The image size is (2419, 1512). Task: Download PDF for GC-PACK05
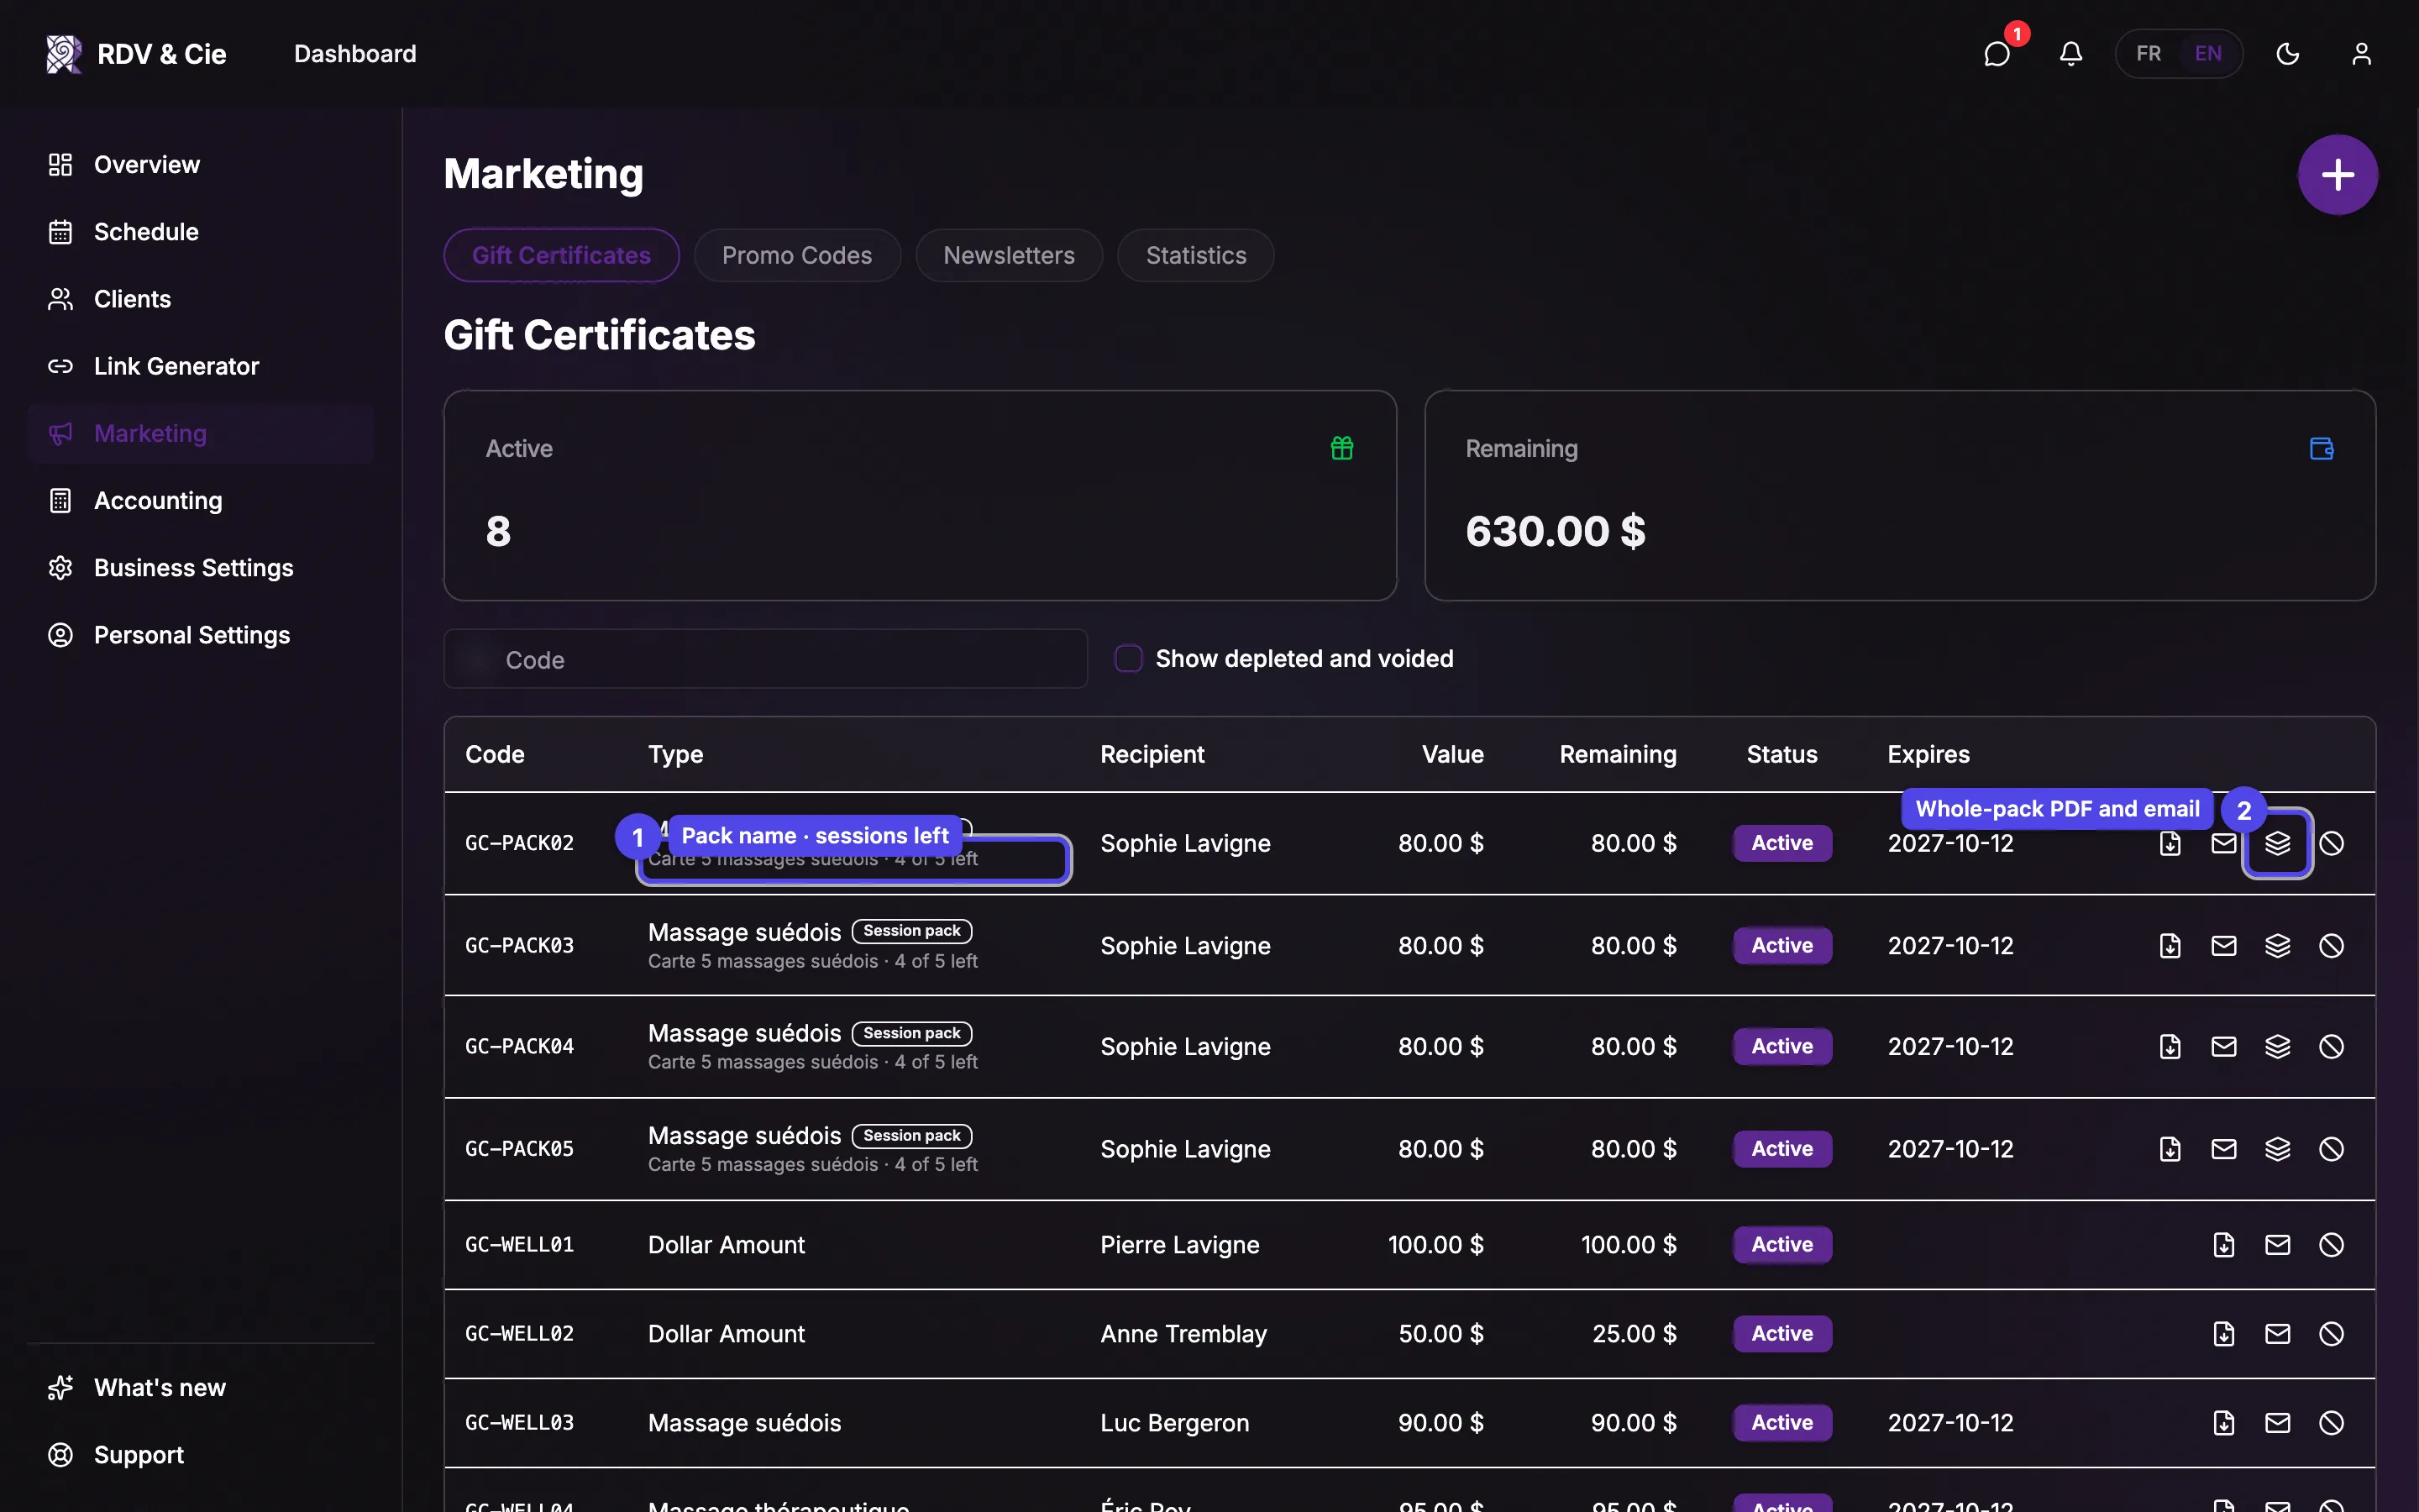pos(2170,1149)
